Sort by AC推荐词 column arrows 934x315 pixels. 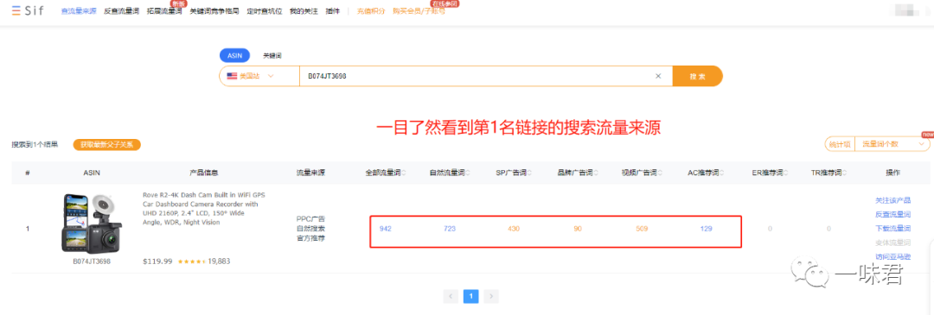point(723,173)
